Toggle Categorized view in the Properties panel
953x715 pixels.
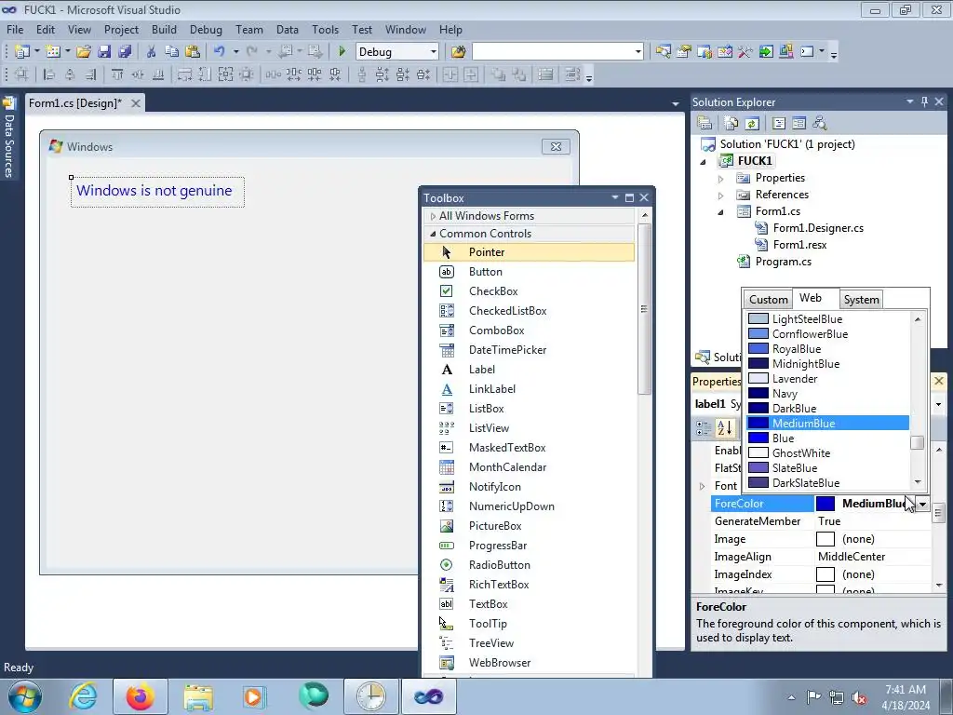704,428
